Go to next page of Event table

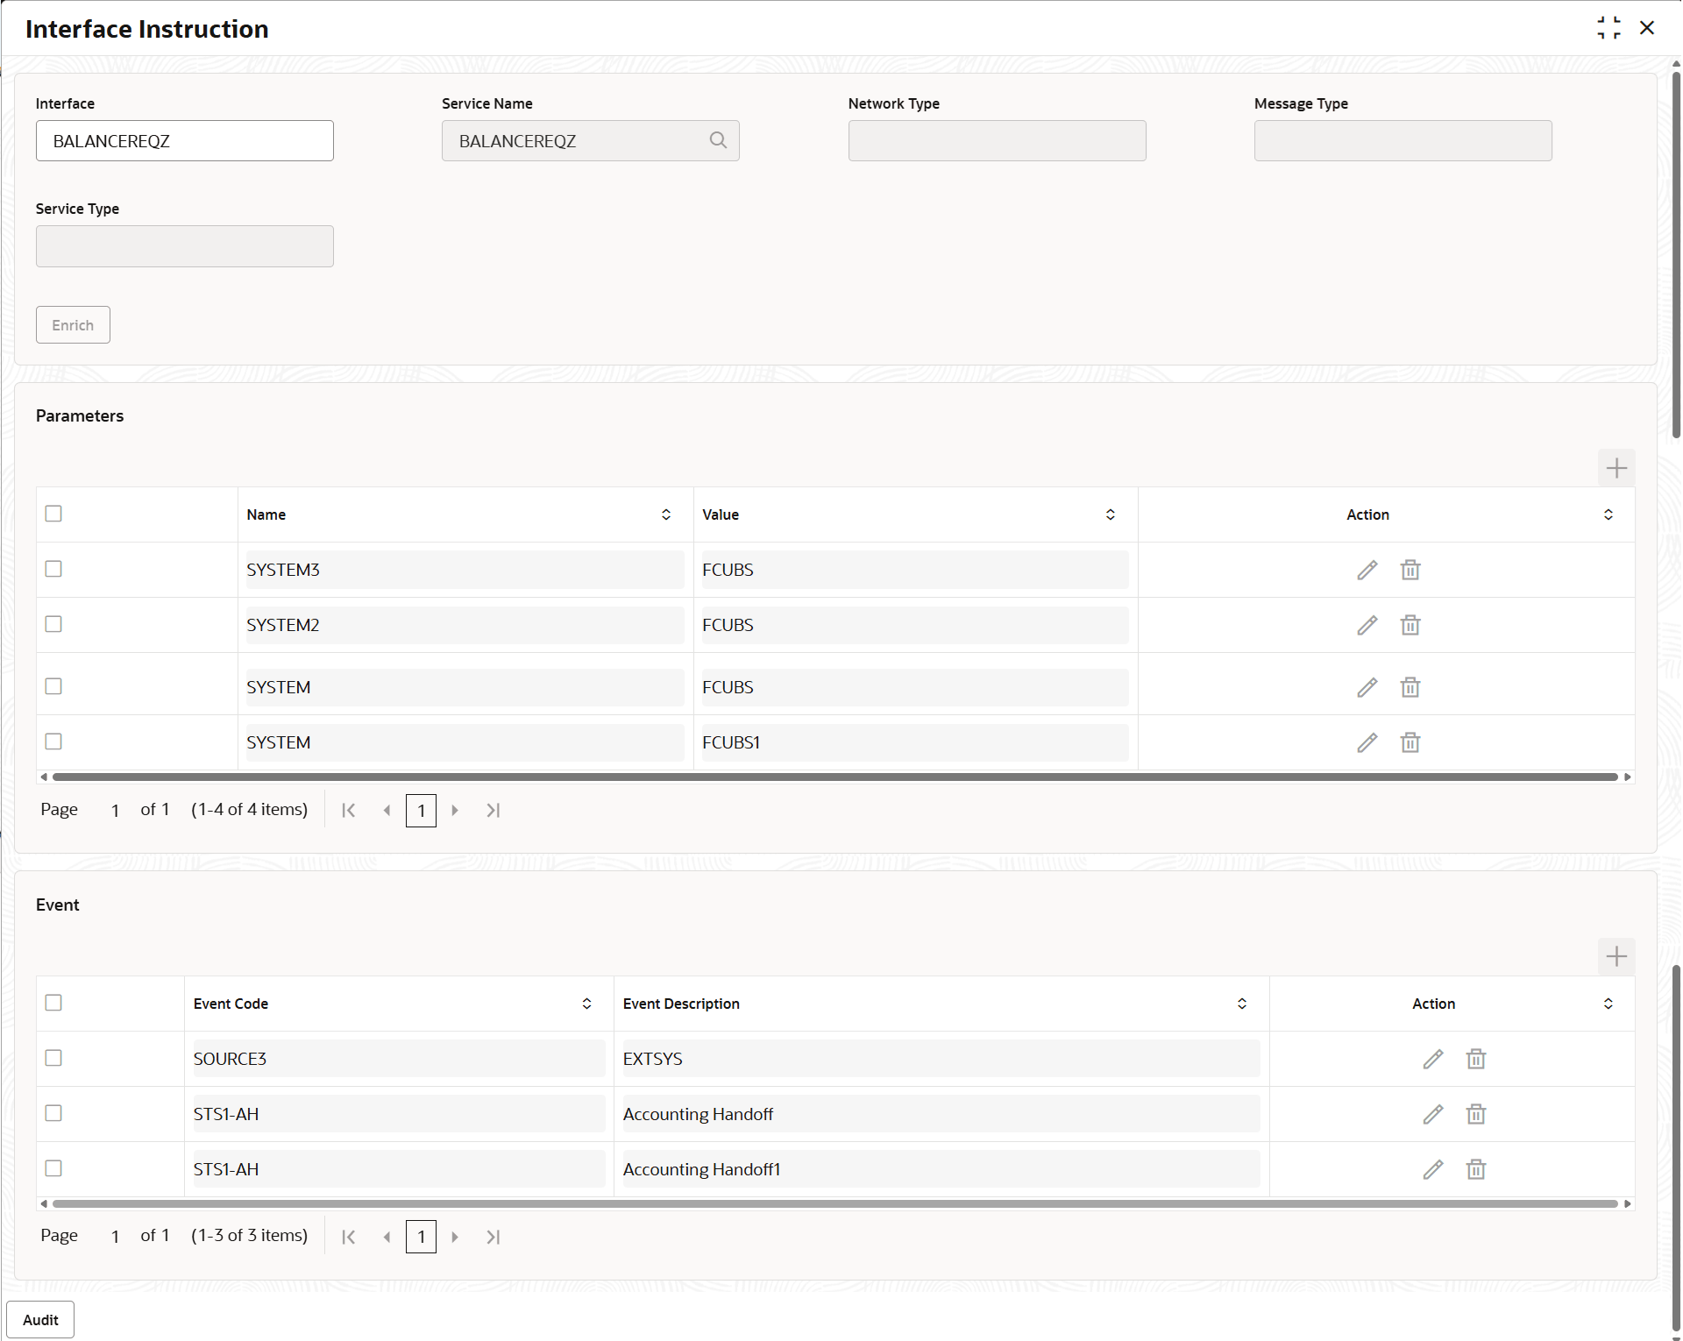tap(454, 1237)
